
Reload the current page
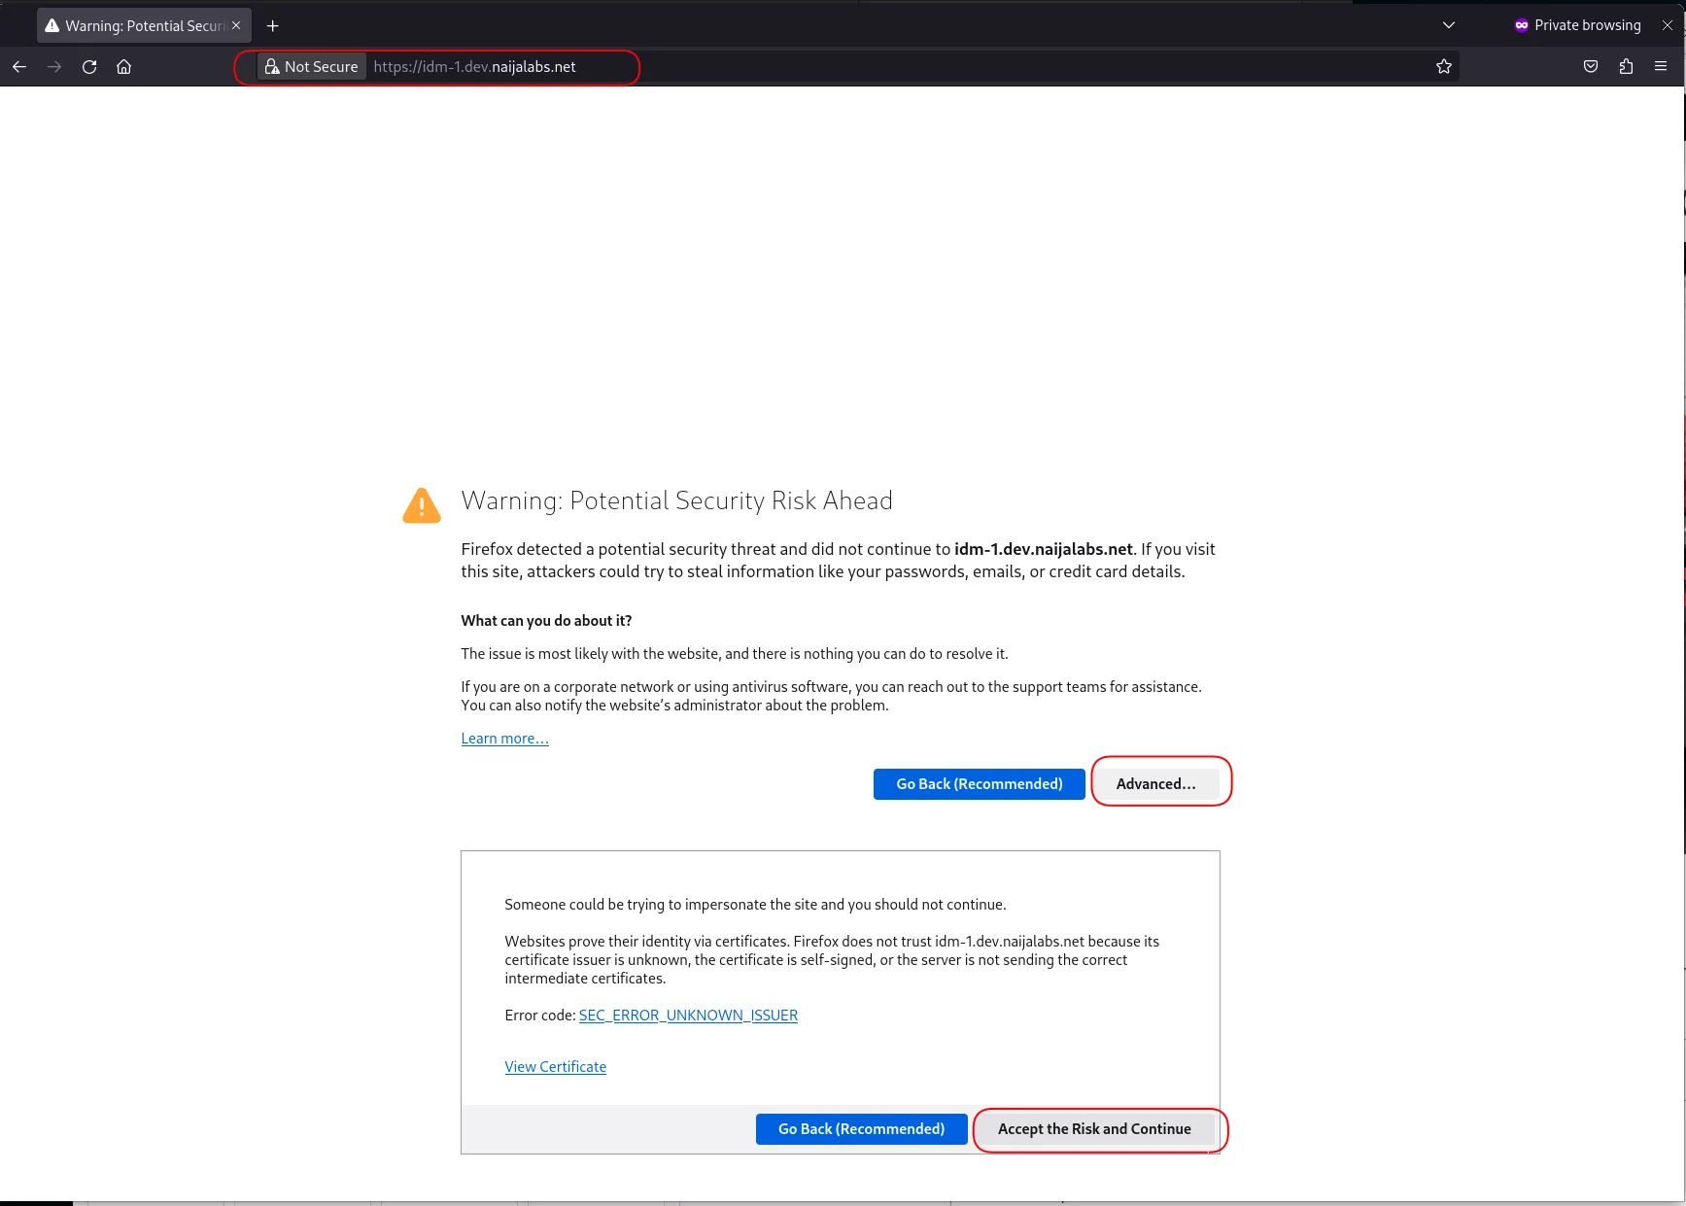89,67
